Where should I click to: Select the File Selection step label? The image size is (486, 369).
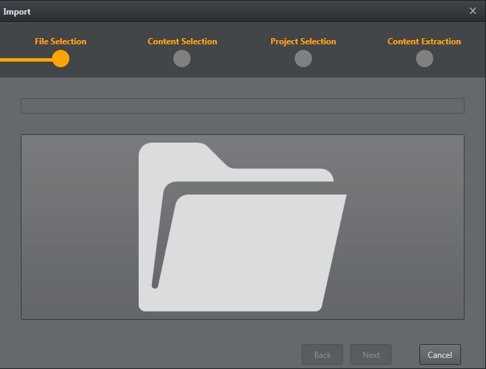point(60,42)
